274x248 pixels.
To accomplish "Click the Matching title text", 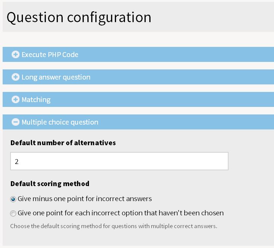I will [x=36, y=100].
